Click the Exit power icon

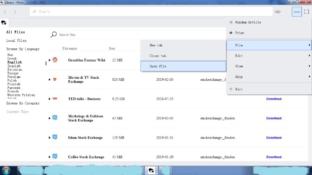(x=231, y=89)
